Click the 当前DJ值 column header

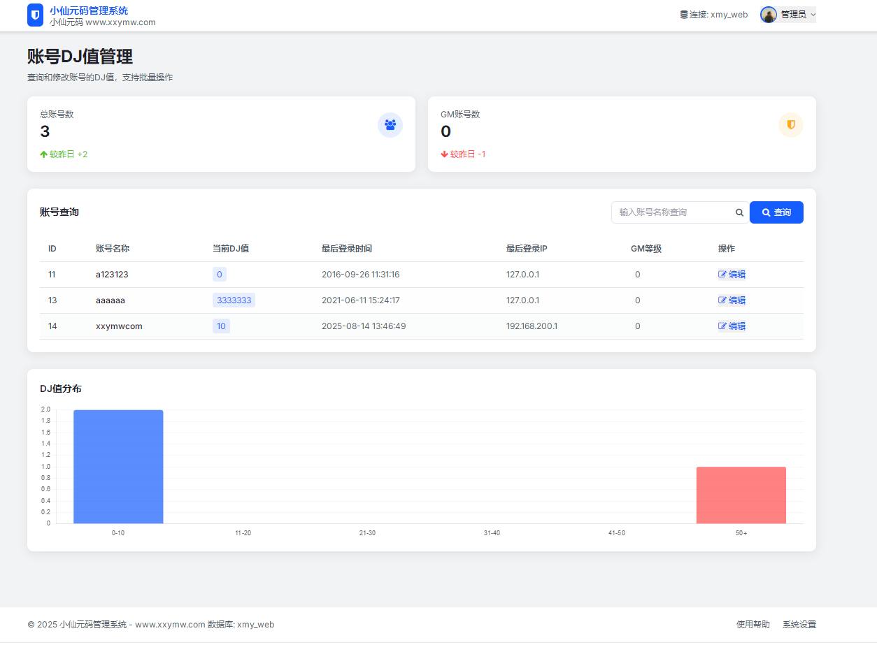231,249
